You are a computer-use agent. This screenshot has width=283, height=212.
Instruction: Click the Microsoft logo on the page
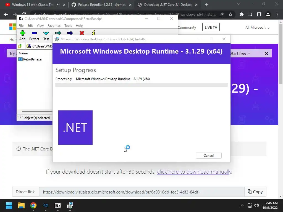12,27
